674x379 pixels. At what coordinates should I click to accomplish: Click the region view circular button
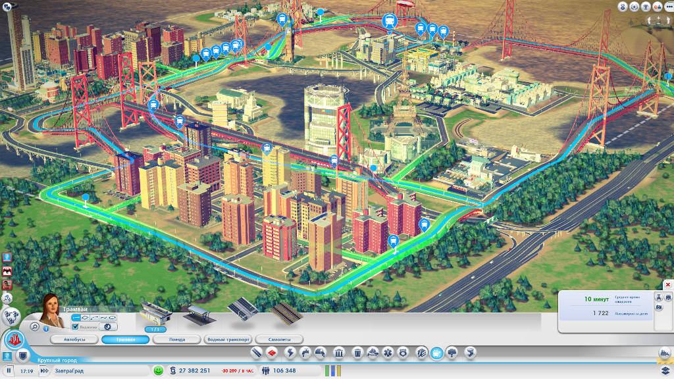click(11, 317)
